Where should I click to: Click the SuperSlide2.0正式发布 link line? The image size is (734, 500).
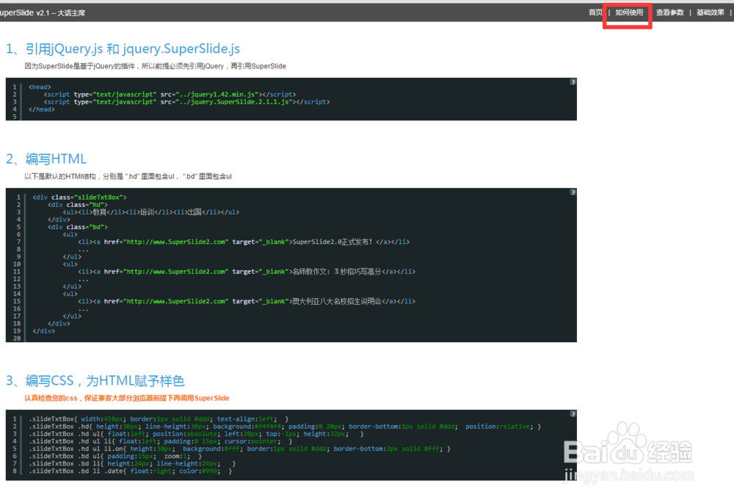pos(244,242)
